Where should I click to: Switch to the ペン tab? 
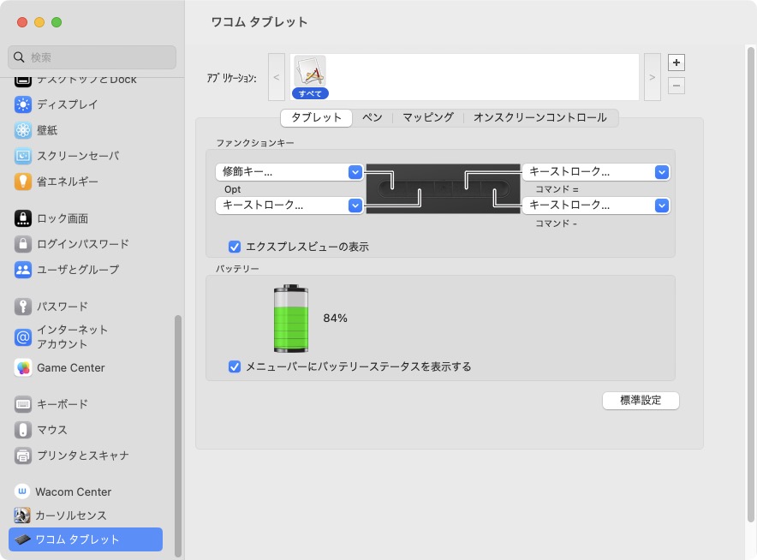point(372,117)
